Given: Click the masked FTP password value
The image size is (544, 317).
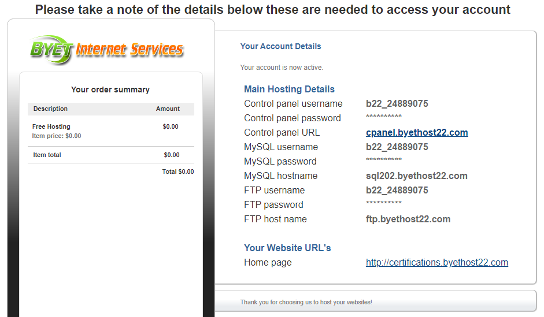Looking at the screenshot, I should (384, 203).
